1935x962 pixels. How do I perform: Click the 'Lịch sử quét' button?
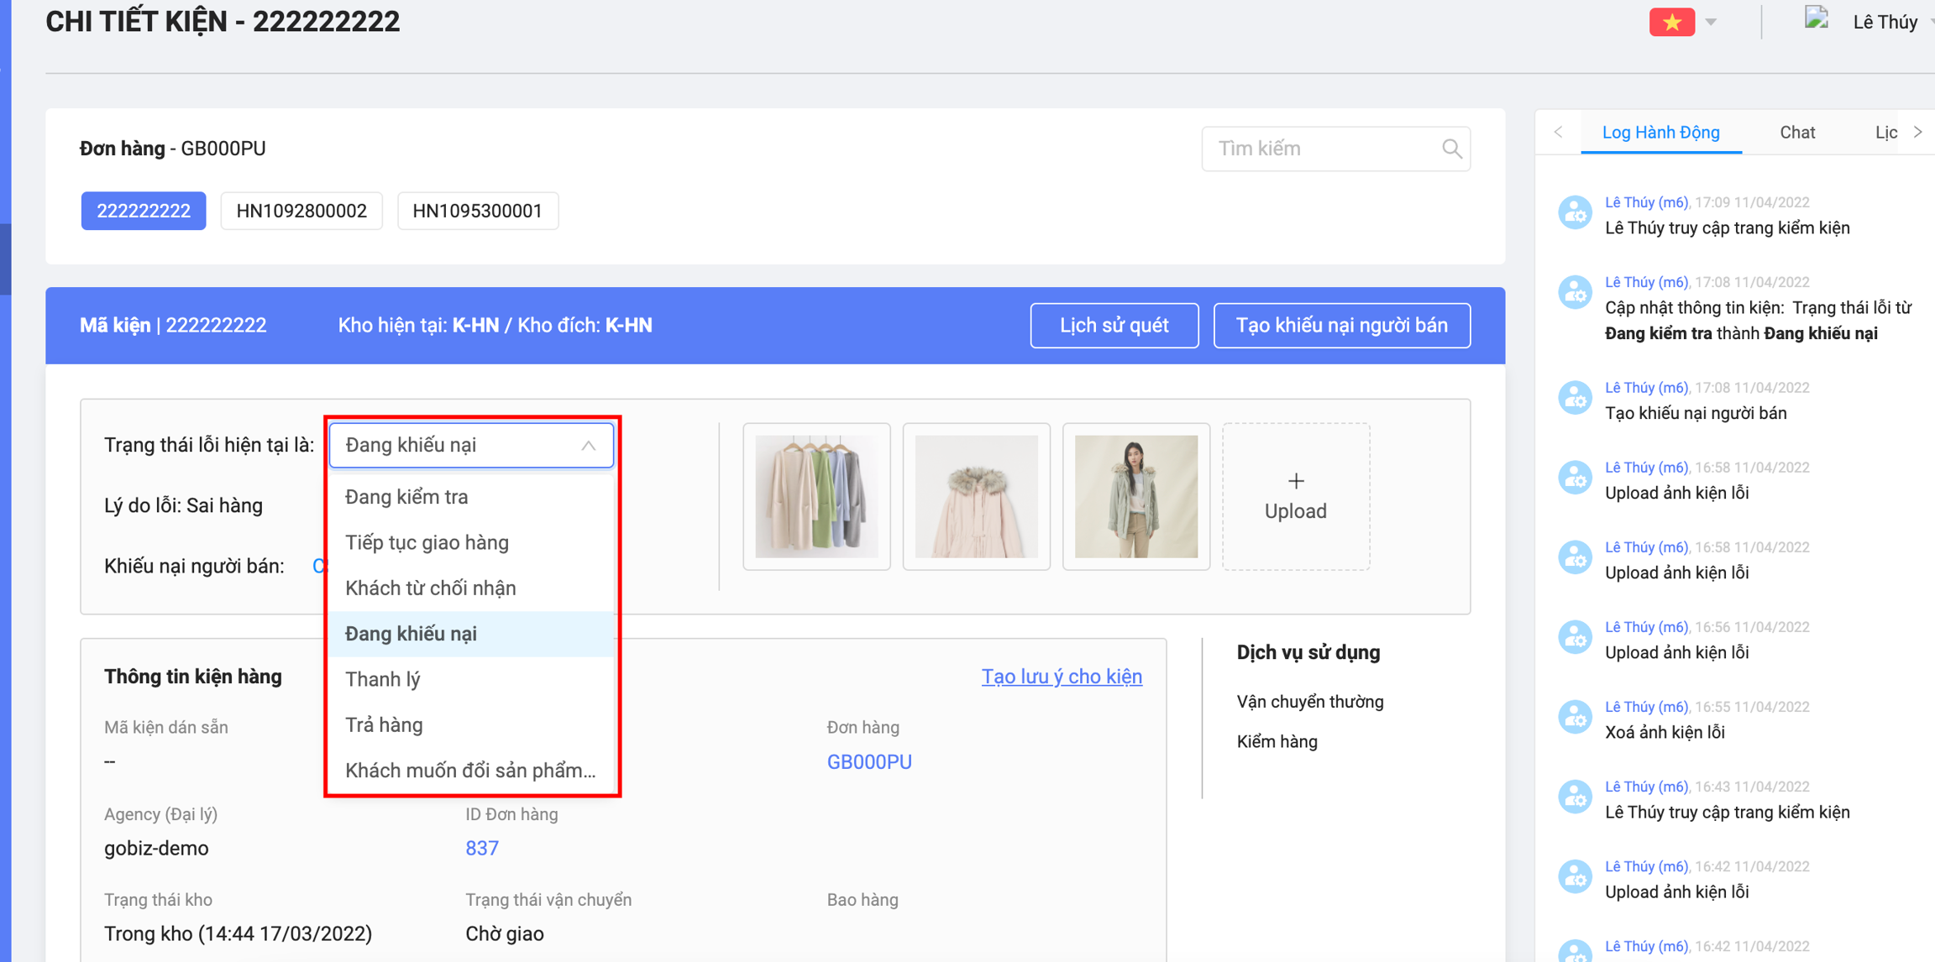point(1114,325)
